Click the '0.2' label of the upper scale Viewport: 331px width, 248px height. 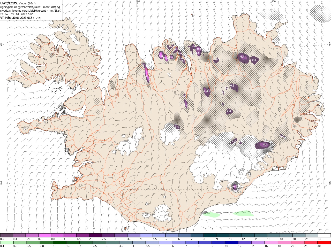pyautogui.click(x=2, y=239)
